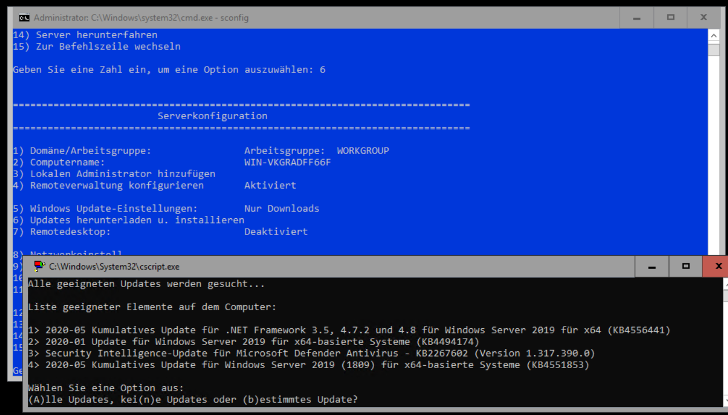Click update line 2 with KB4494174
Image resolution: width=728 pixels, height=415 pixels.
pyautogui.click(x=254, y=341)
